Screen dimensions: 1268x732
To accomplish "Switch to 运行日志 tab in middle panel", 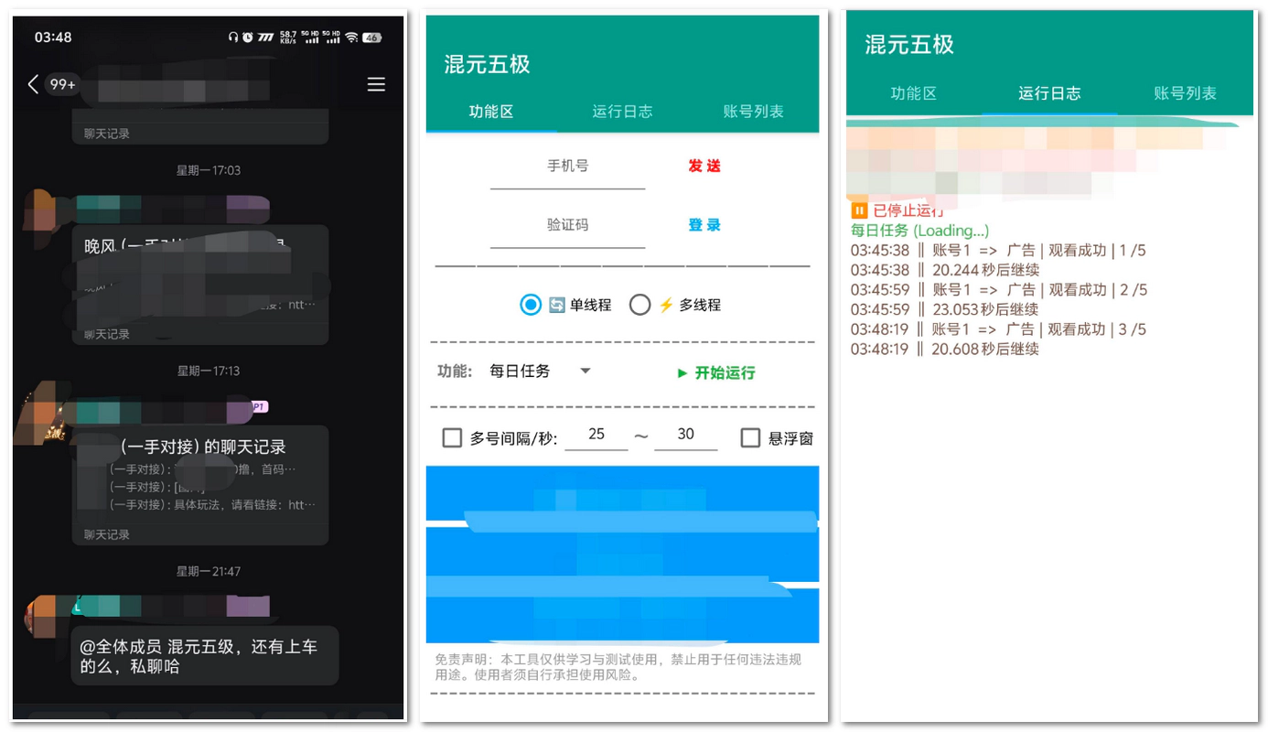I will pyautogui.click(x=622, y=112).
